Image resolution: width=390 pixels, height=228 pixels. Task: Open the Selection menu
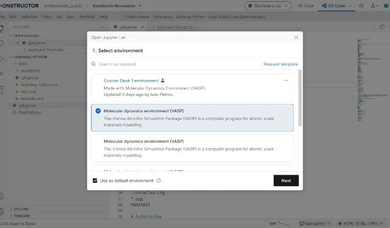tap(29, 16)
